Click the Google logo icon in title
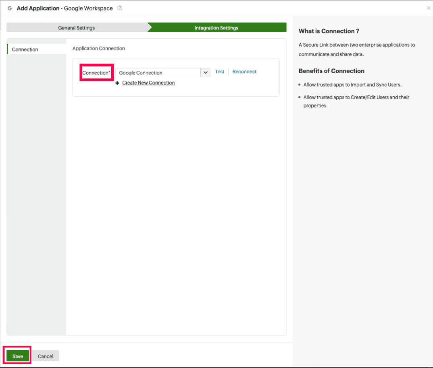 pos(10,8)
